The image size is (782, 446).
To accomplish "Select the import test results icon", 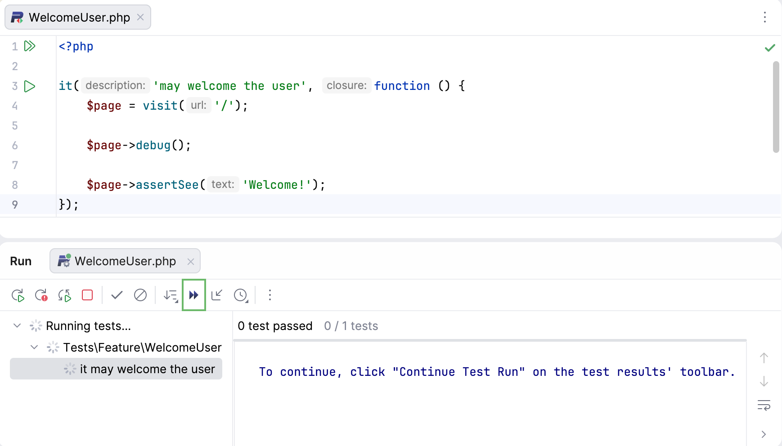I will 217,295.
